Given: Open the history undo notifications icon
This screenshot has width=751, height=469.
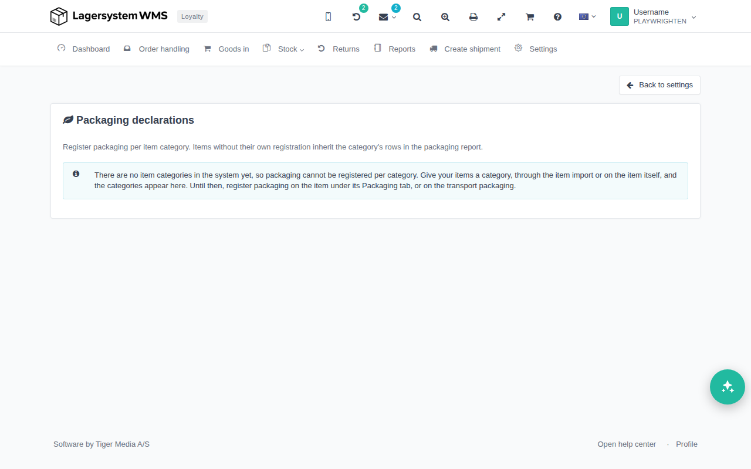Looking at the screenshot, I should pyautogui.click(x=356, y=17).
